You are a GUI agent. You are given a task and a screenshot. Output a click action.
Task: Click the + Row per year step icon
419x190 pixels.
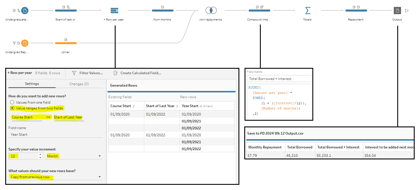pos(115,11)
